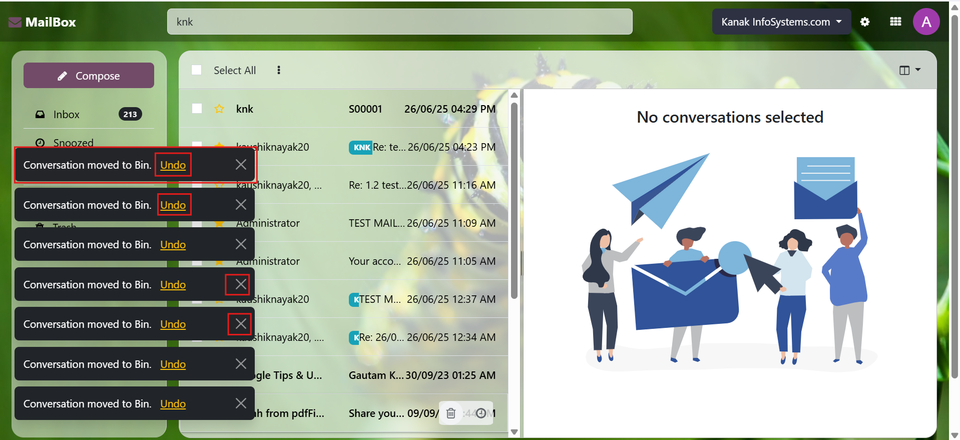This screenshot has width=960, height=440.
Task: Click Undo in the bottommost Bin notification
Action: click(x=173, y=403)
